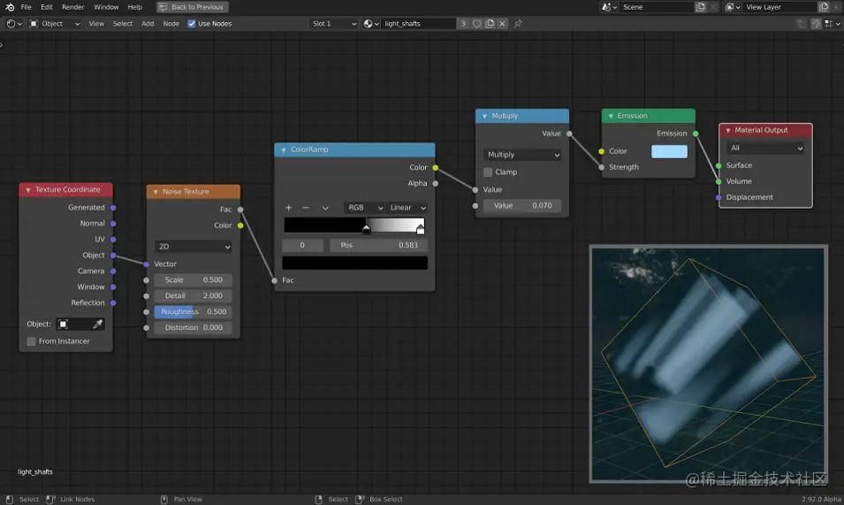Pick an object with the eyedropper icon
This screenshot has height=505, width=844.
[97, 324]
